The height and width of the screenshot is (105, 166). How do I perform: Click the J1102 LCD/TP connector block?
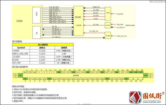[79, 21]
